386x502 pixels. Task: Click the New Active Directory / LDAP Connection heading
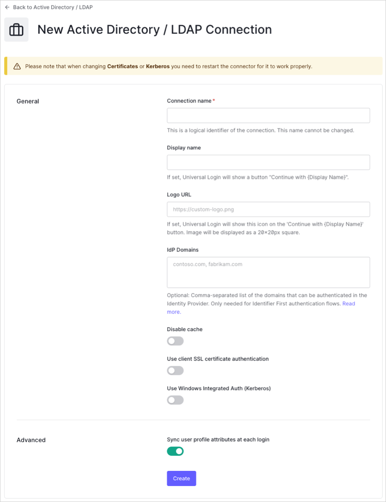pos(155,29)
